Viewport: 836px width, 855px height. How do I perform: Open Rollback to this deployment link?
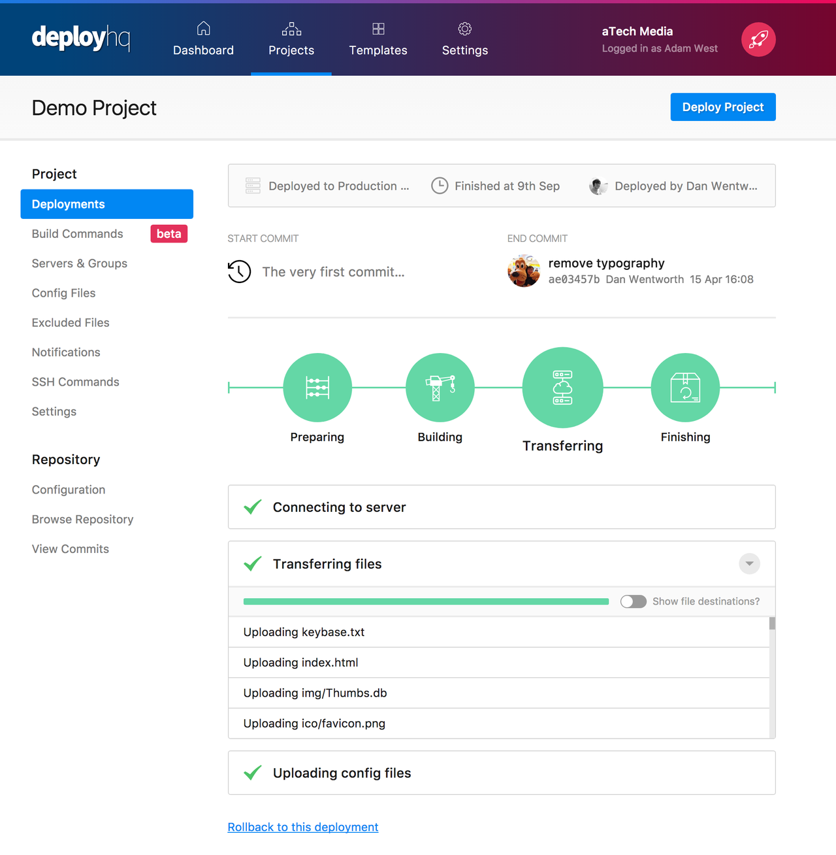pyautogui.click(x=302, y=827)
